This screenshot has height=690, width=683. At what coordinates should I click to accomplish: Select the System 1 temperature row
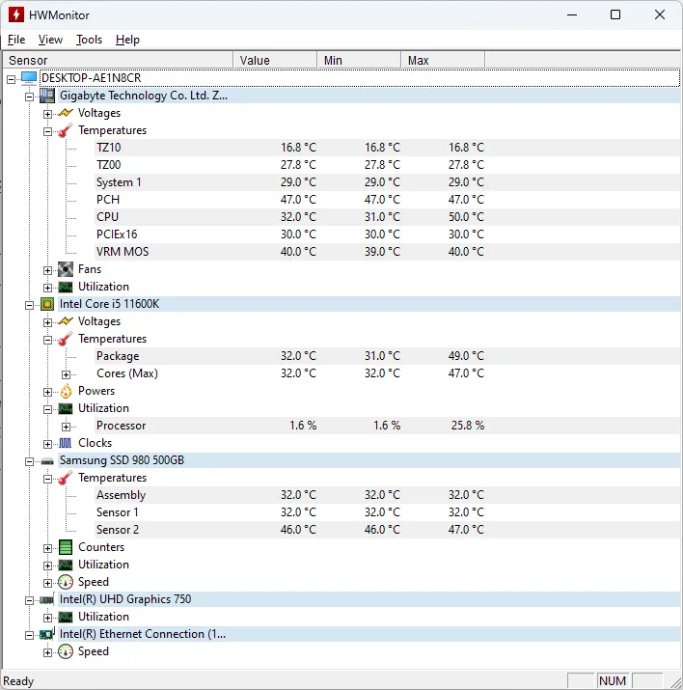click(x=388, y=182)
